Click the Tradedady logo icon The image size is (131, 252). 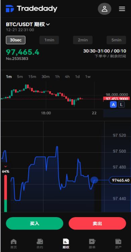pyautogui.click(x=10, y=9)
